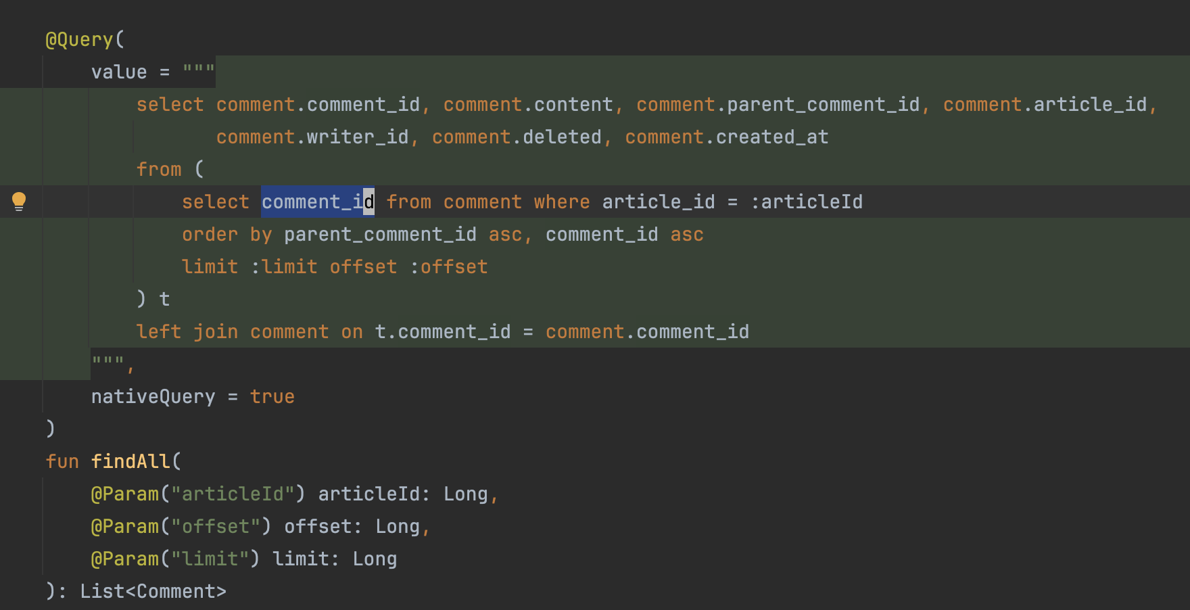This screenshot has width=1190, height=610.
Task: Click the ':limit' placeholder
Action: [284, 267]
